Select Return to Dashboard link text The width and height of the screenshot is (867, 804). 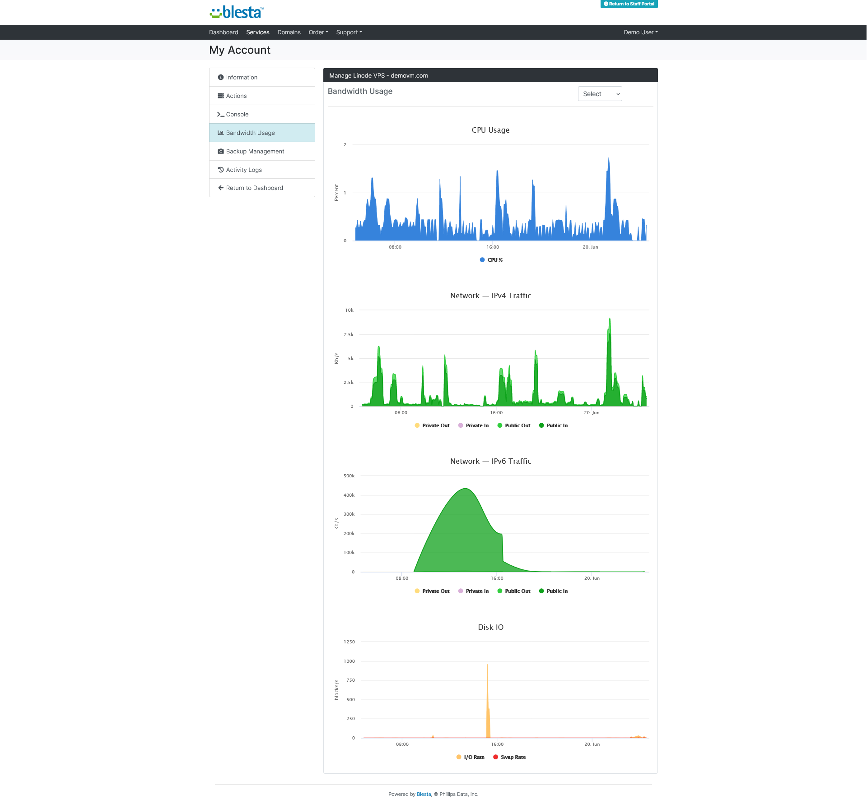255,188
